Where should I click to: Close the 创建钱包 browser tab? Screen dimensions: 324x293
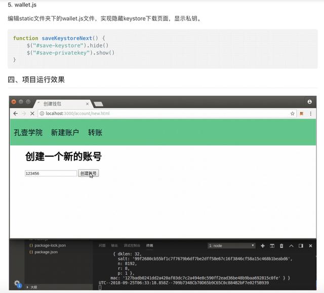coord(88,104)
